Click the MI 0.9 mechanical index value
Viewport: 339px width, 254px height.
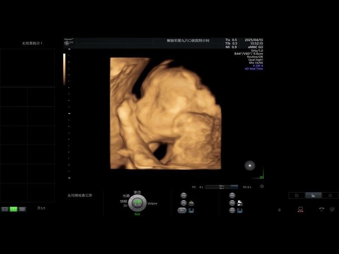(231, 47)
